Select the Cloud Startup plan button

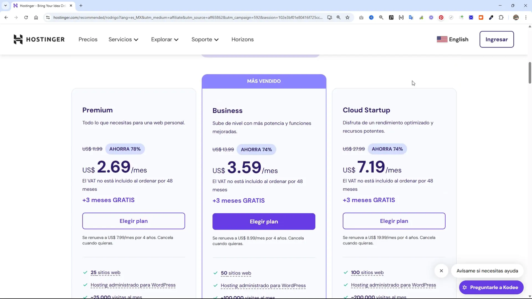point(394,221)
